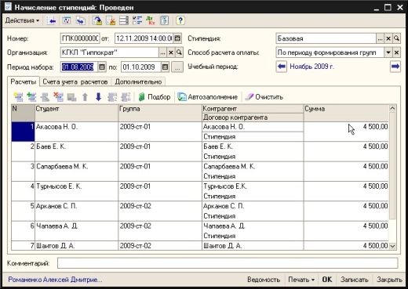Click the Ведомость button
Image resolution: width=408 pixels, height=289 pixels.
tap(264, 280)
